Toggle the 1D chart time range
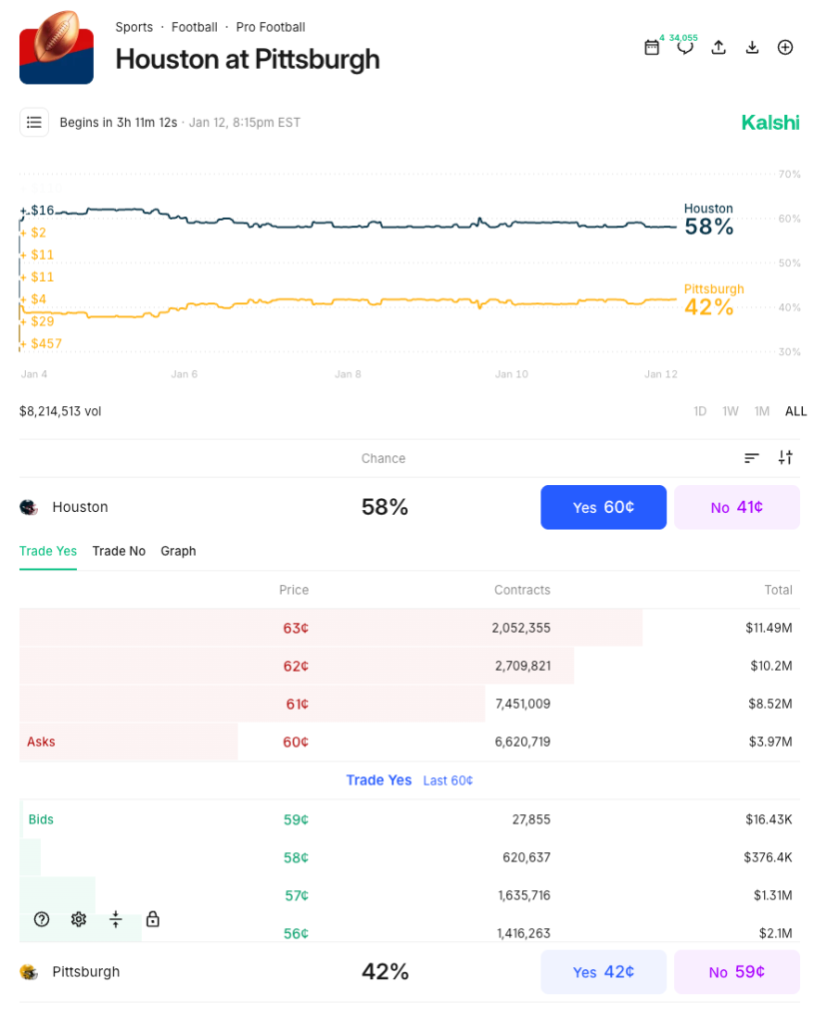Viewport: 827px width, 1022px height. click(x=699, y=411)
